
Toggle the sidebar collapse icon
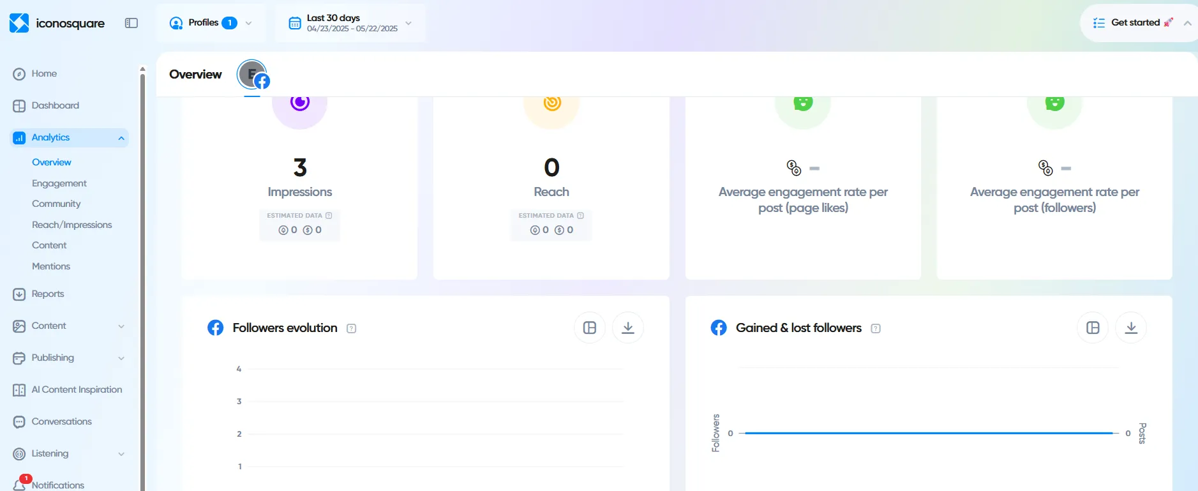click(x=131, y=23)
